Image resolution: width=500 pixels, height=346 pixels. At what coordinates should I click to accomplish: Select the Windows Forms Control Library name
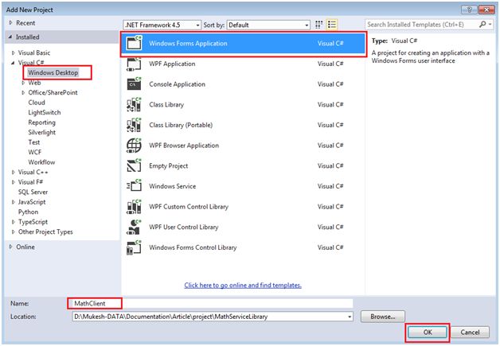point(193,247)
